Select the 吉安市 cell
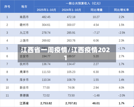This screenshot has width=134, height=107. point(24,56)
